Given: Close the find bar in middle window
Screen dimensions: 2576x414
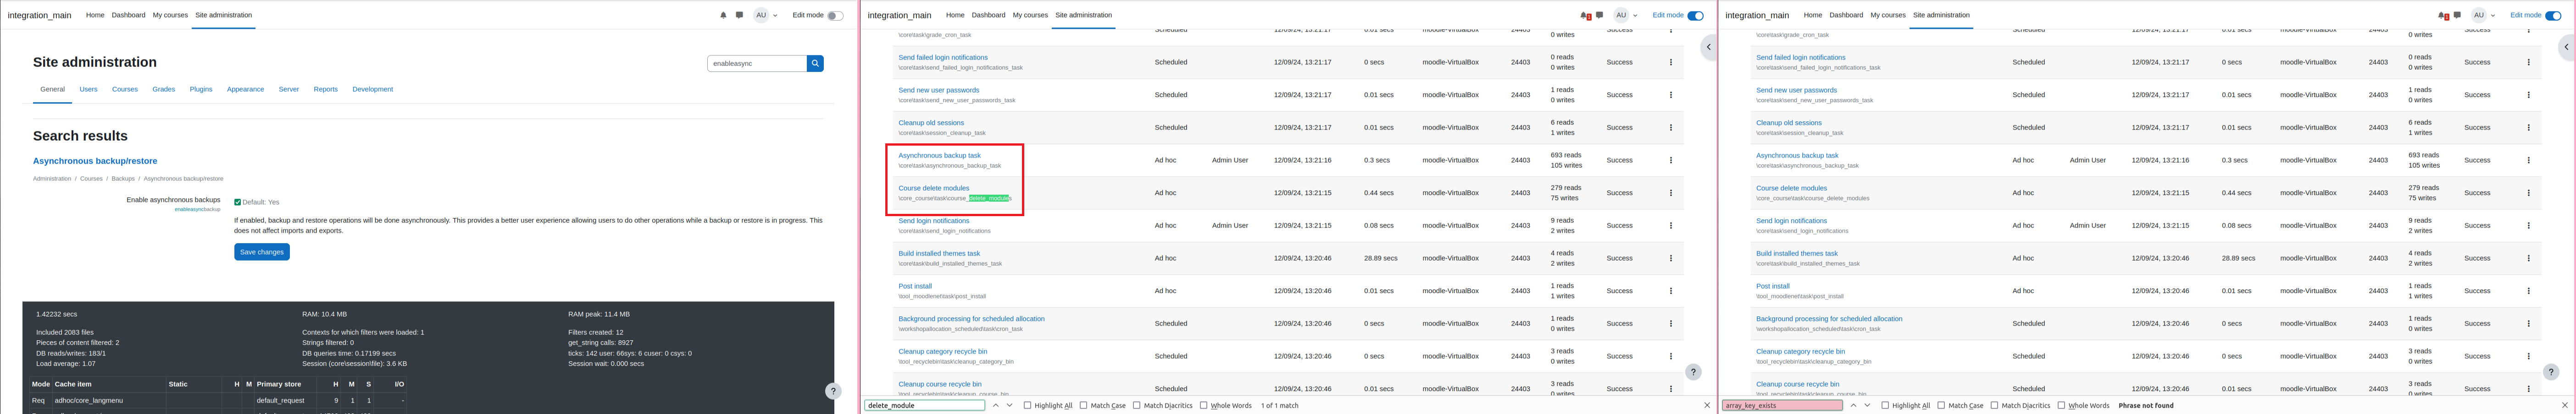Looking at the screenshot, I should (x=1707, y=405).
